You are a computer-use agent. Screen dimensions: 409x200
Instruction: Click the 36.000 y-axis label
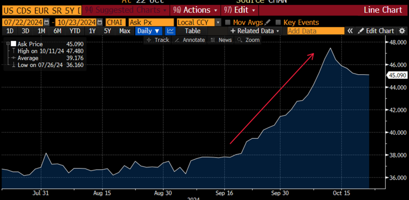pyautogui.click(x=397, y=177)
